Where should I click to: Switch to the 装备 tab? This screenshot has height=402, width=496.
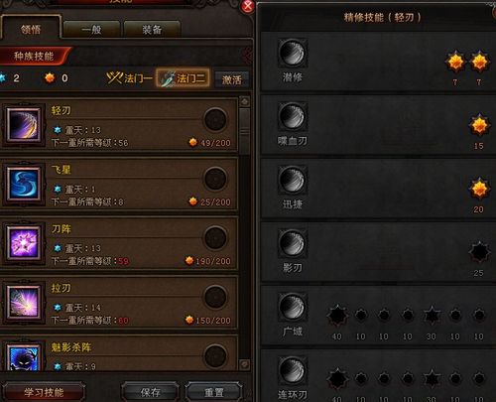tap(152, 30)
